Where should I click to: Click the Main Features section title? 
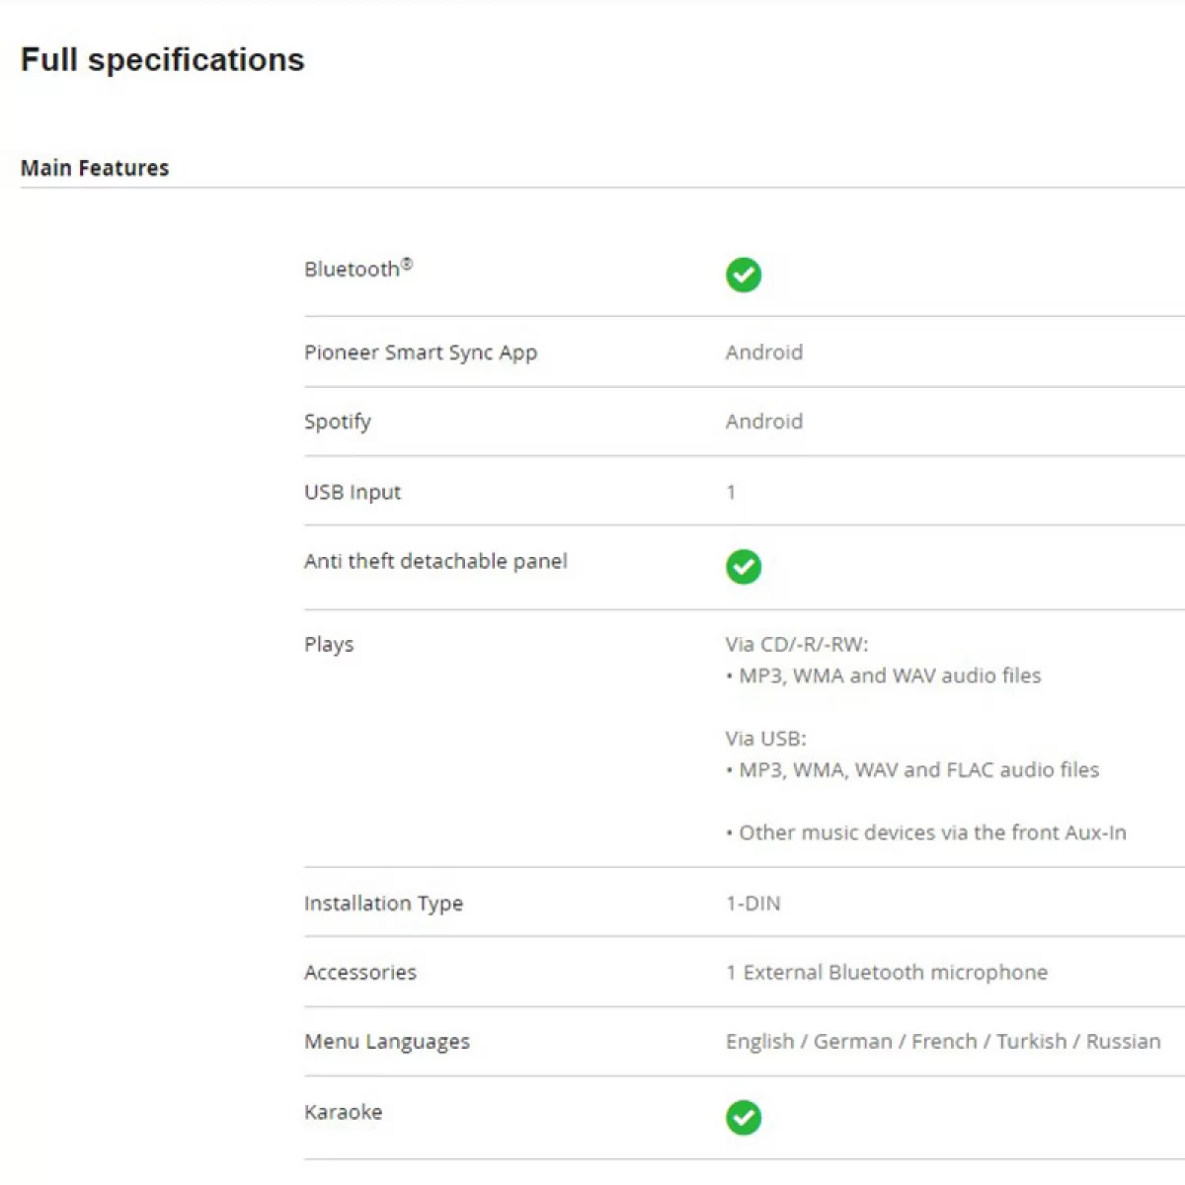pyautogui.click(x=95, y=168)
